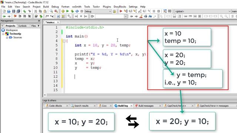The width and height of the screenshot is (237, 133).
Task: Zoom out using the magnifier minus icon
Action: 226,16
